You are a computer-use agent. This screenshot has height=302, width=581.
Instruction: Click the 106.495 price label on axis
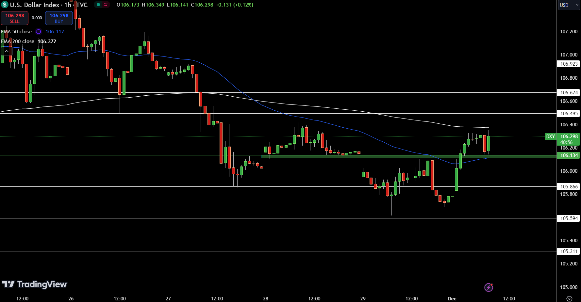coord(569,114)
